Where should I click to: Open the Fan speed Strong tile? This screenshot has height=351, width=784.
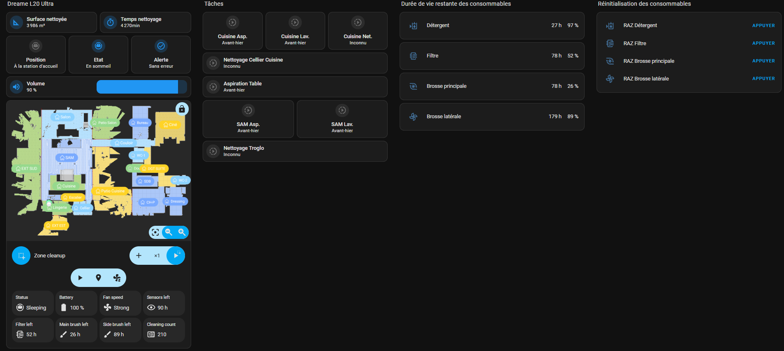120,303
